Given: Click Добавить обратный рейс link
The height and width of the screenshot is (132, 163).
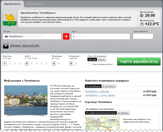Looking at the screenshot, I should (x=25, y=46).
